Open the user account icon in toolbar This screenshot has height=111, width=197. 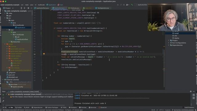click(x=127, y=5)
